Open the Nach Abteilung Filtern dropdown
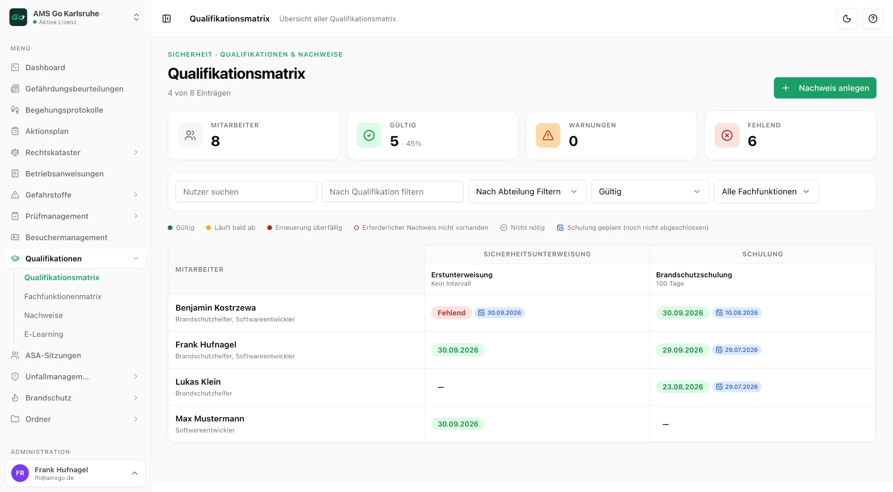 click(527, 191)
